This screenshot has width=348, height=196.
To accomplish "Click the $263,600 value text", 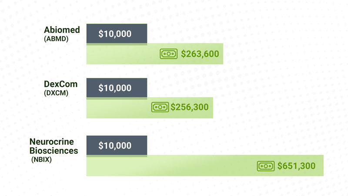I will click(x=200, y=54).
